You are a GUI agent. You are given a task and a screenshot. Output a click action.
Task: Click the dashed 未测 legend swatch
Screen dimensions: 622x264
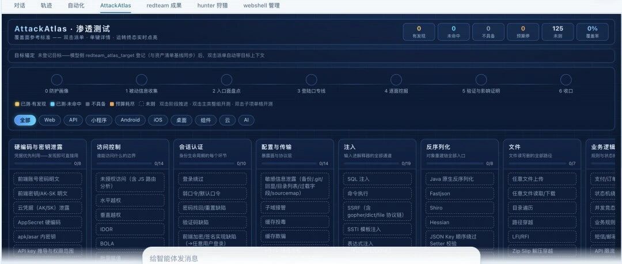click(141, 104)
